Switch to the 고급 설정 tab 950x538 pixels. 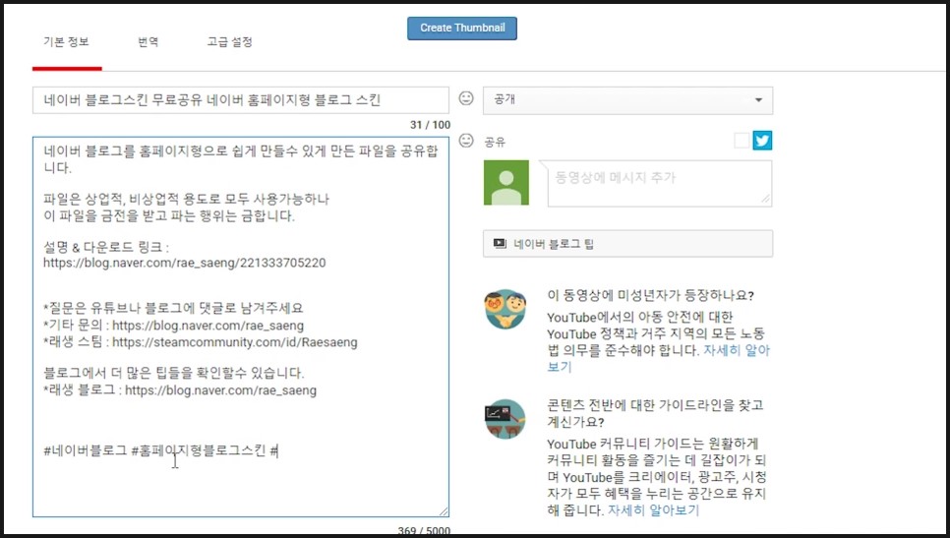[x=229, y=42]
